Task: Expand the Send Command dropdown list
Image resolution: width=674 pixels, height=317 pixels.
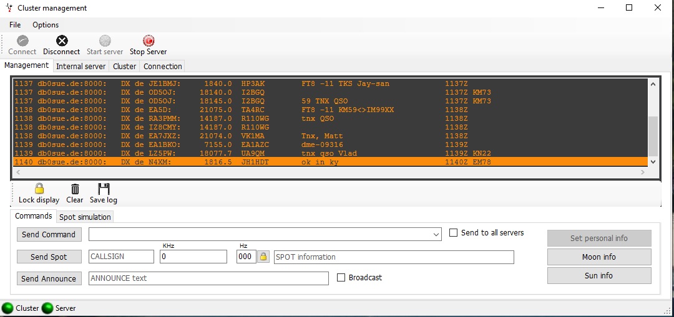Action: [437, 235]
